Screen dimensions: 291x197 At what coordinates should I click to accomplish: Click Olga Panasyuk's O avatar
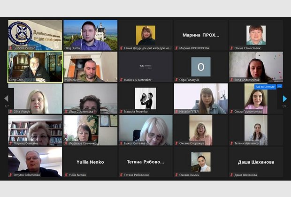pyautogui.click(x=201, y=67)
